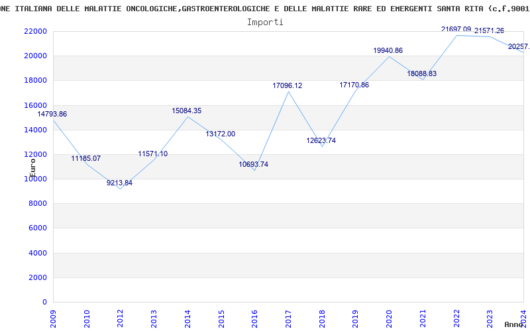Click the 15084.35 data label
530x331 pixels.
tap(187, 111)
